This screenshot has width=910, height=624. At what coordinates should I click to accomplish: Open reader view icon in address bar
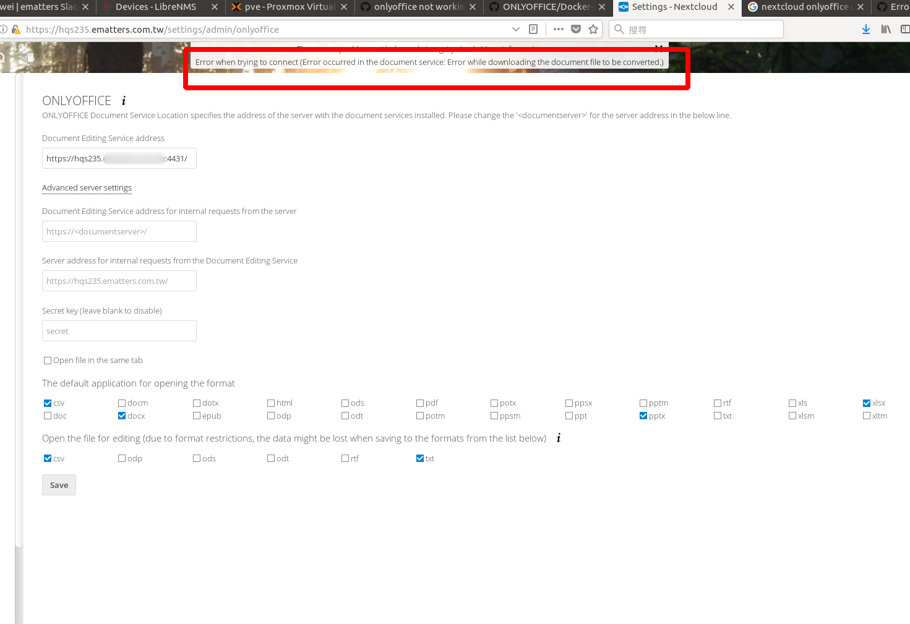point(533,29)
